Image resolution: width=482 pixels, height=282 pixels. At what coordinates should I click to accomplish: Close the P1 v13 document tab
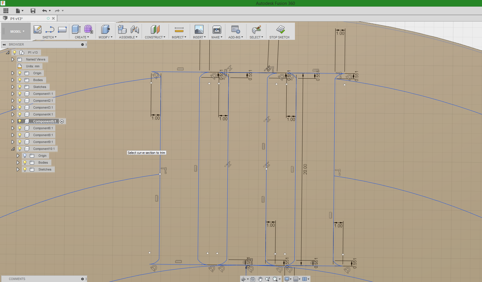53,18
